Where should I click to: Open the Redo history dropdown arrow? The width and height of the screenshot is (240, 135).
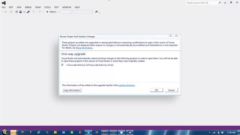click(43, 12)
